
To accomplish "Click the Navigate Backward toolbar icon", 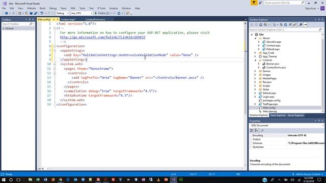I will pyautogui.click(x=7, y=13).
